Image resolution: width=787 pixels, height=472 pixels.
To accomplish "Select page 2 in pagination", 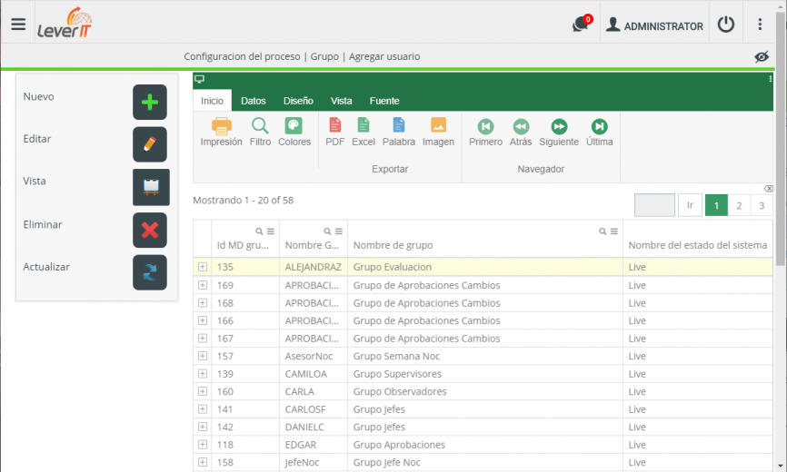I will pyautogui.click(x=739, y=205).
